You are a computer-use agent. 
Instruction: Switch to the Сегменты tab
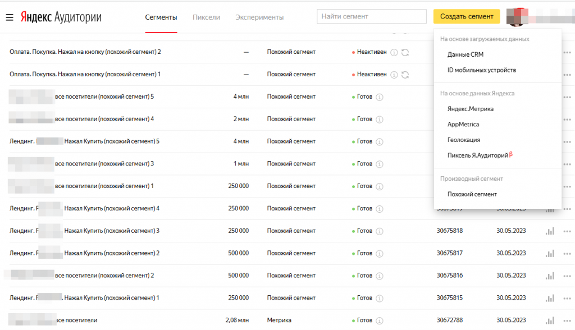click(161, 17)
